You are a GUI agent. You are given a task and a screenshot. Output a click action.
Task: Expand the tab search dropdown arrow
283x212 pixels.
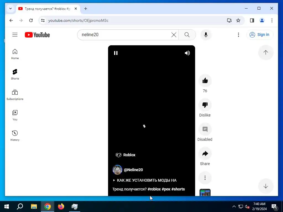[11, 9]
